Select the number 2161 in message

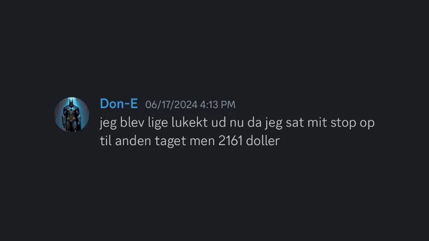pos(231,141)
